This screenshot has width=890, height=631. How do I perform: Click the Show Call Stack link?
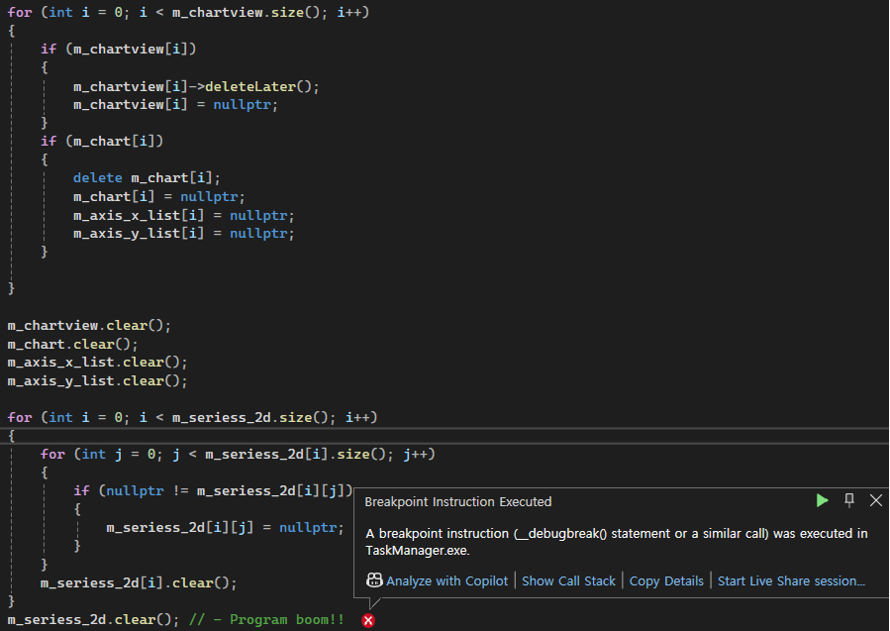coord(568,581)
